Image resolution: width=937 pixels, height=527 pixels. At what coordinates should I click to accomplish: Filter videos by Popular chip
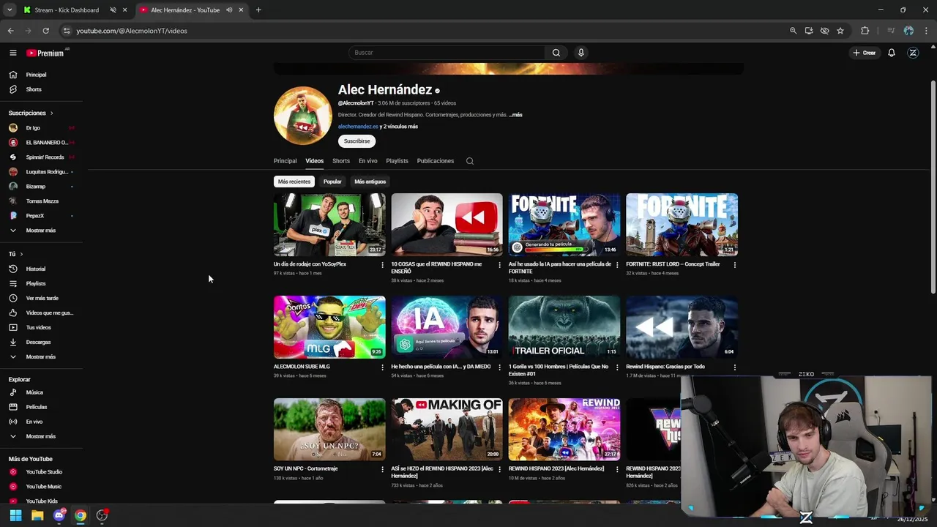coord(332,182)
